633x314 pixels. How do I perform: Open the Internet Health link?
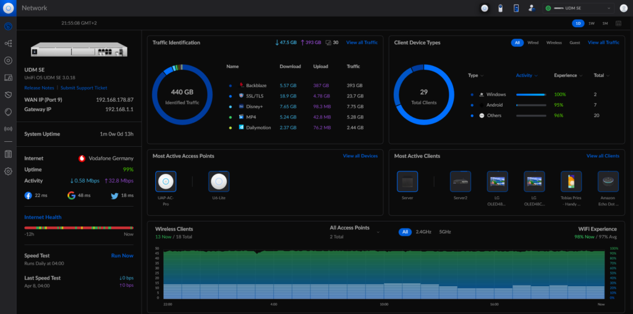point(43,217)
